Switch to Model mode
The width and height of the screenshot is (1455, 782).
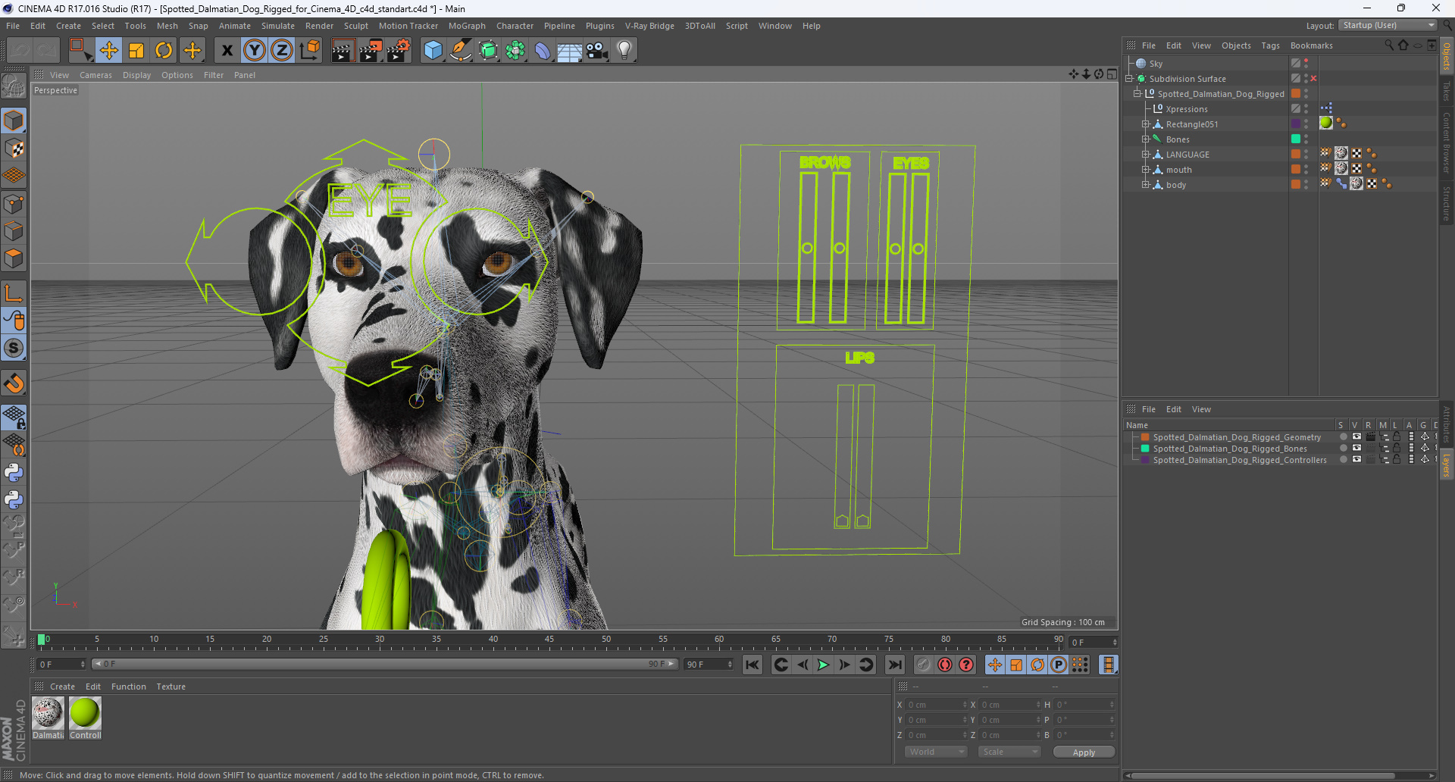click(14, 121)
